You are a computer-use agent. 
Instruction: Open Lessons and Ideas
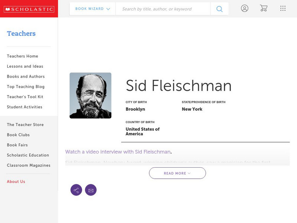pos(25,66)
